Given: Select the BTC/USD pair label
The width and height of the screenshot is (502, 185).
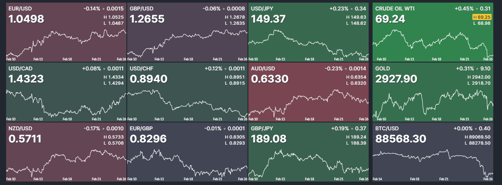Looking at the screenshot, I should click(387, 128).
